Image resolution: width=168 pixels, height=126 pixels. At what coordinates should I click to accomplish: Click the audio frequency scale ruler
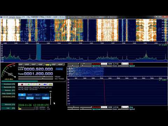point(117,78)
